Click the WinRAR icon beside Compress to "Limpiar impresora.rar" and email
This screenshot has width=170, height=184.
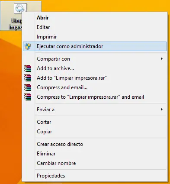coord(28,97)
